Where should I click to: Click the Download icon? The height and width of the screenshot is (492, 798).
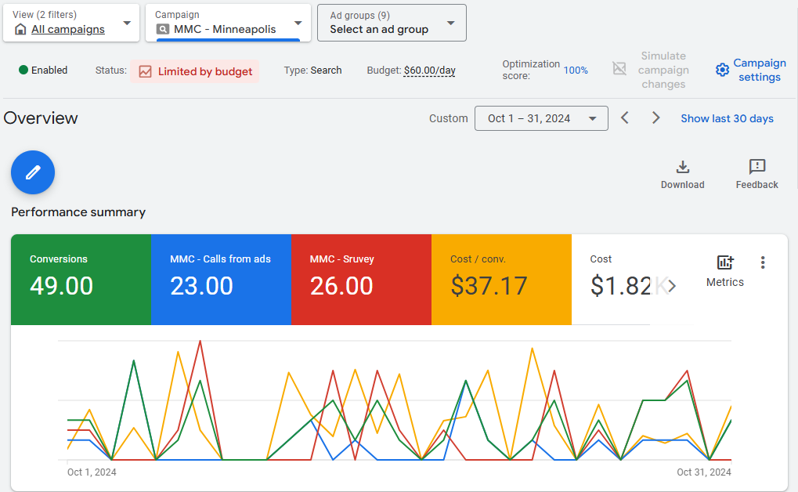[x=682, y=167]
